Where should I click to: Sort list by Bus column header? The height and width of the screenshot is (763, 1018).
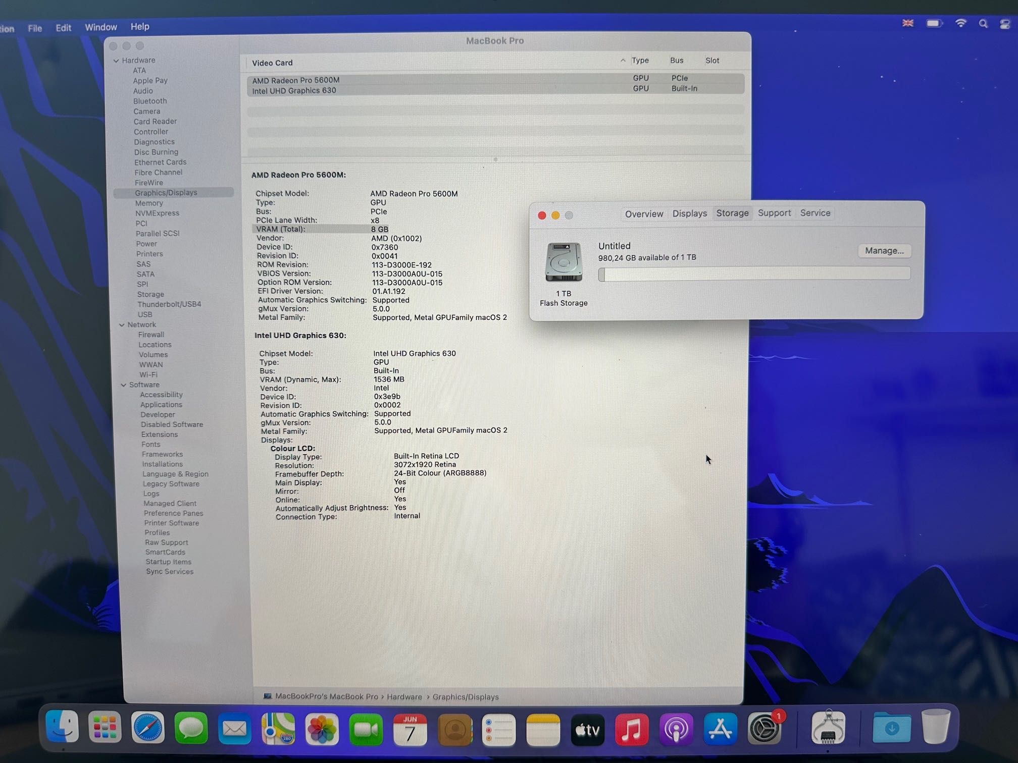[x=676, y=61]
